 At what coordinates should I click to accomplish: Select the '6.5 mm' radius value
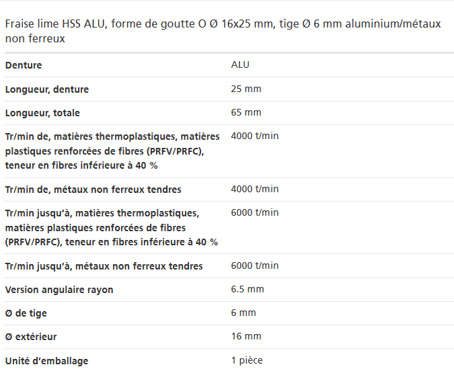[x=248, y=289]
